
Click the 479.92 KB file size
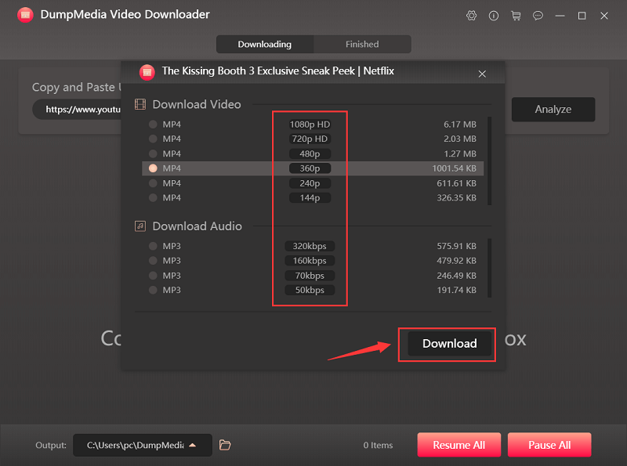point(457,261)
